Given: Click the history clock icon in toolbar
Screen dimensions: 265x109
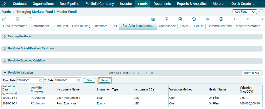Looking at the screenshot, I should pyautogui.click(x=194, y=19).
